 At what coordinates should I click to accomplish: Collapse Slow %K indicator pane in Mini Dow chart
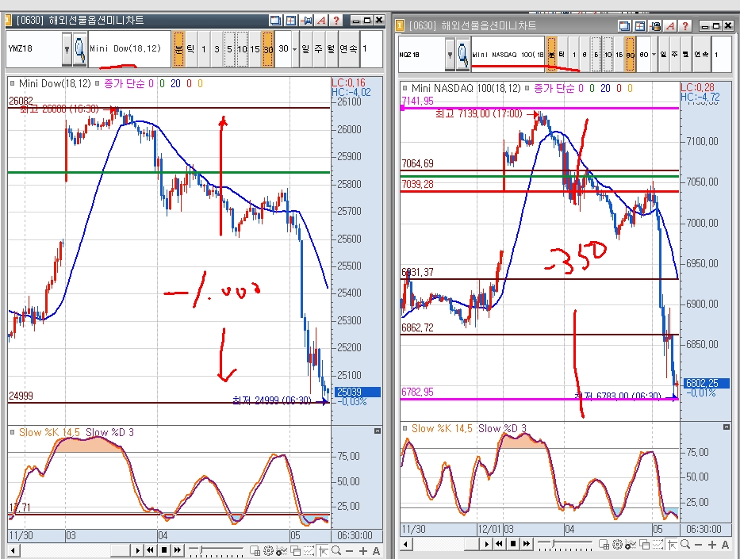click(x=378, y=431)
